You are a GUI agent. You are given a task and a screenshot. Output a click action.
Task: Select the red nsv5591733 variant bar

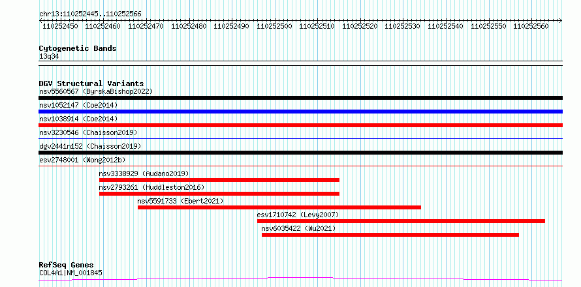coord(279,207)
